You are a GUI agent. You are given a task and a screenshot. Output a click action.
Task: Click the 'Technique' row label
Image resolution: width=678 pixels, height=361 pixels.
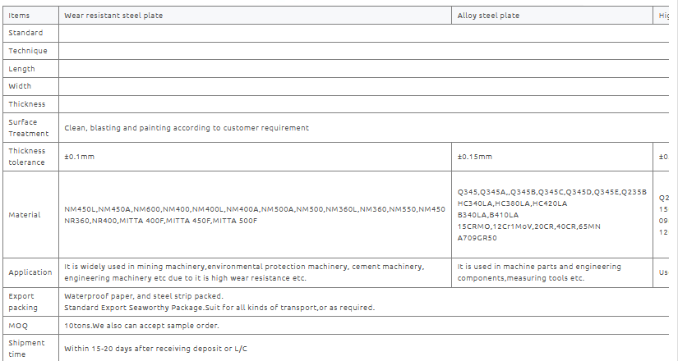pyautogui.click(x=28, y=51)
